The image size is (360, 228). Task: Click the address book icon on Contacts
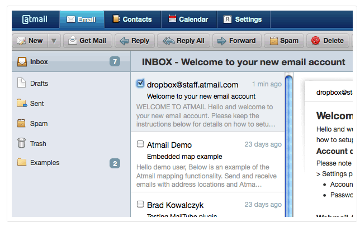click(116, 19)
